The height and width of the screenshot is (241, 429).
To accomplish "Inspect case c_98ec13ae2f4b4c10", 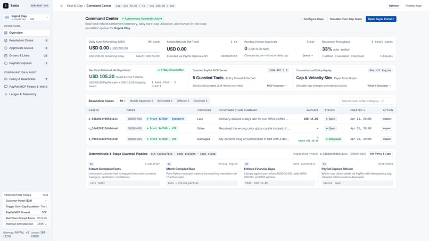I will [387, 139].
